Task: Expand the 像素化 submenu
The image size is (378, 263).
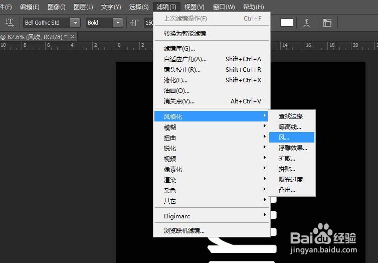Action: pos(211,169)
